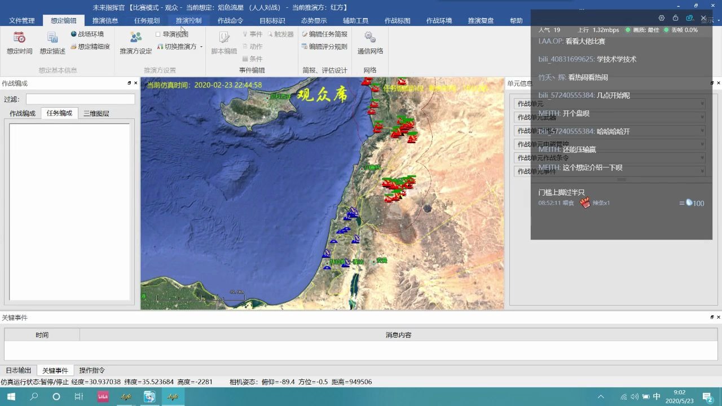Click the overlay screen capture icon
This screenshot has width=722, height=406.
[689, 18]
